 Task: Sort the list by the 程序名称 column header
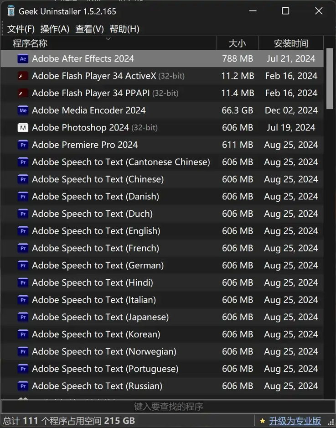pos(30,43)
